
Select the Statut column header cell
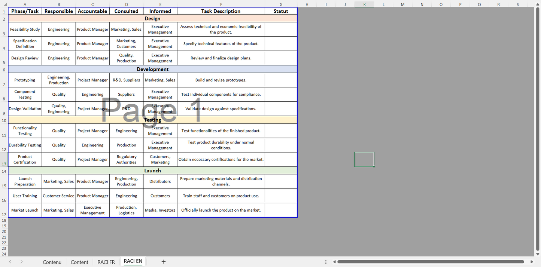pyautogui.click(x=281, y=11)
